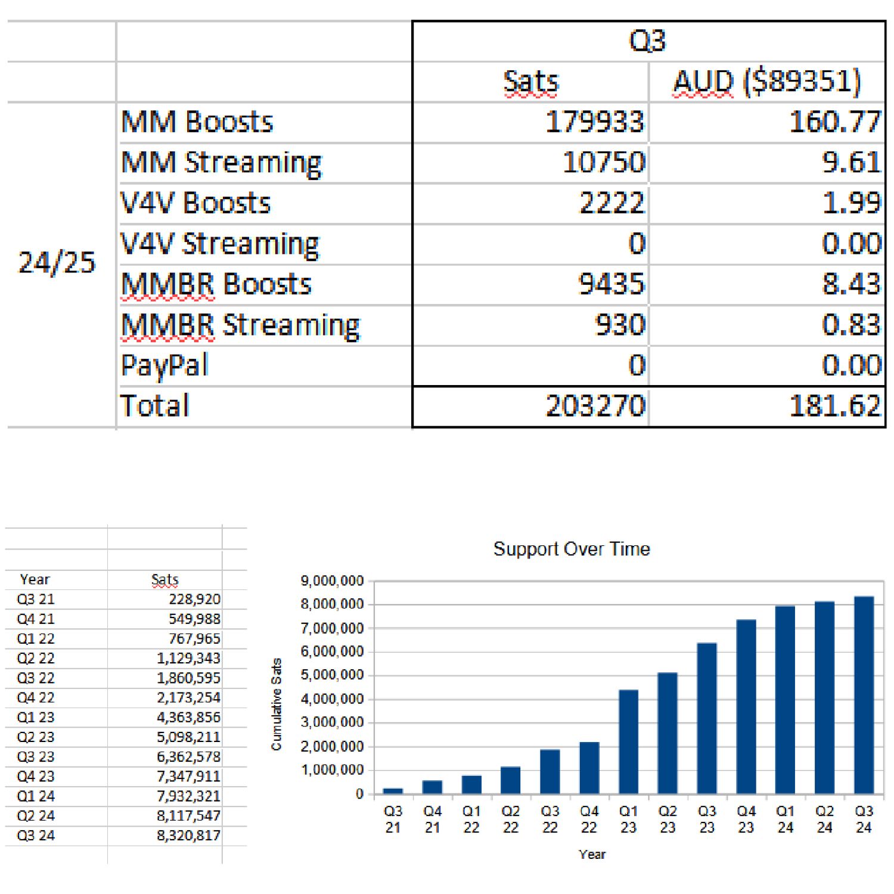Click the Q1 24 x-axis label in chart
The width and height of the screenshot is (894, 894).
786,819
